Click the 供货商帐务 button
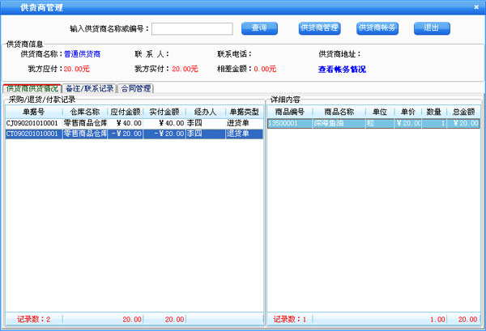 click(377, 28)
